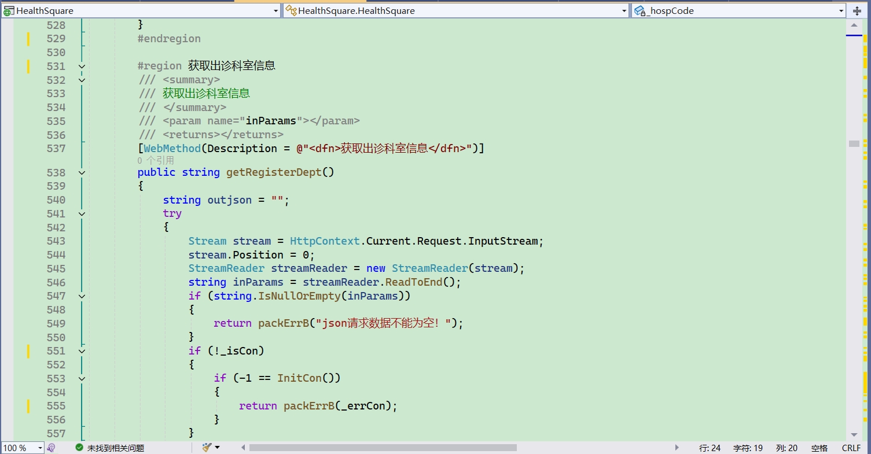871x454 pixels.
Task: Click the vertical scrollbar up arrow
Action: point(854,25)
